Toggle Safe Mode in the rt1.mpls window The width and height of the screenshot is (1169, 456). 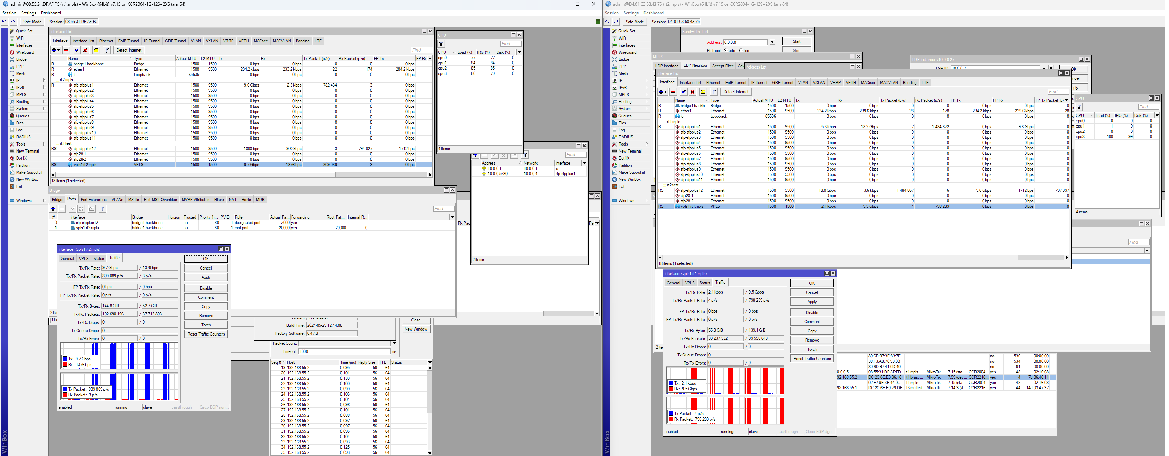(32, 22)
